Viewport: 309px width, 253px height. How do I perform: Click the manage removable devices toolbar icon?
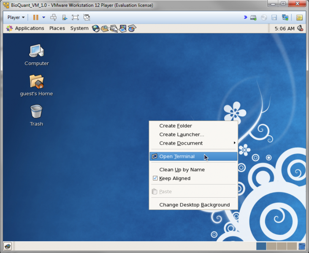point(65,18)
